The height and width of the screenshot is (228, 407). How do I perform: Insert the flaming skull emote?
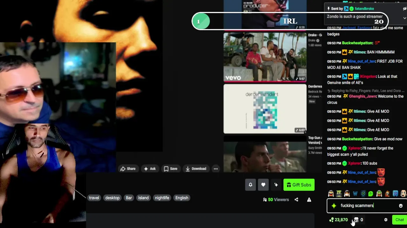point(387,193)
